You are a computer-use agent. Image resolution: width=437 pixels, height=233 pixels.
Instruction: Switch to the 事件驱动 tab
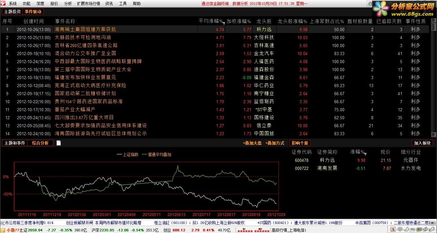pyautogui.click(x=33, y=12)
